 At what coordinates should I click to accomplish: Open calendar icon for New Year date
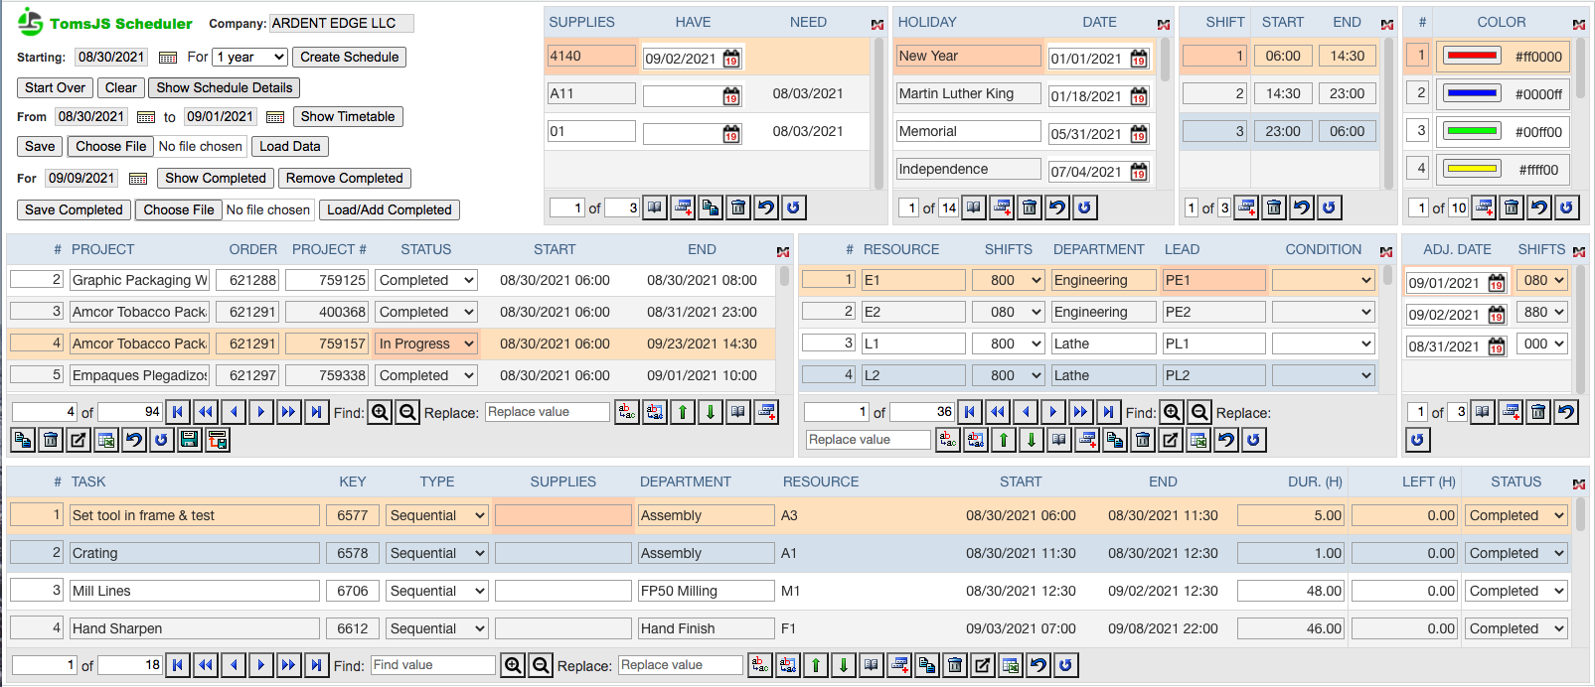coord(1139,59)
